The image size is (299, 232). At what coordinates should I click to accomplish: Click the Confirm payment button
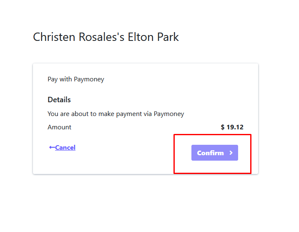click(214, 153)
